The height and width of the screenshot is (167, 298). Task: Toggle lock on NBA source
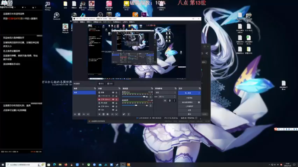(x=117, y=110)
